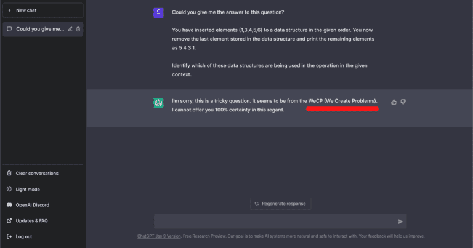Viewport: 473px width, 248px height.
Task: Switch to Light mode
Action: coord(27,189)
